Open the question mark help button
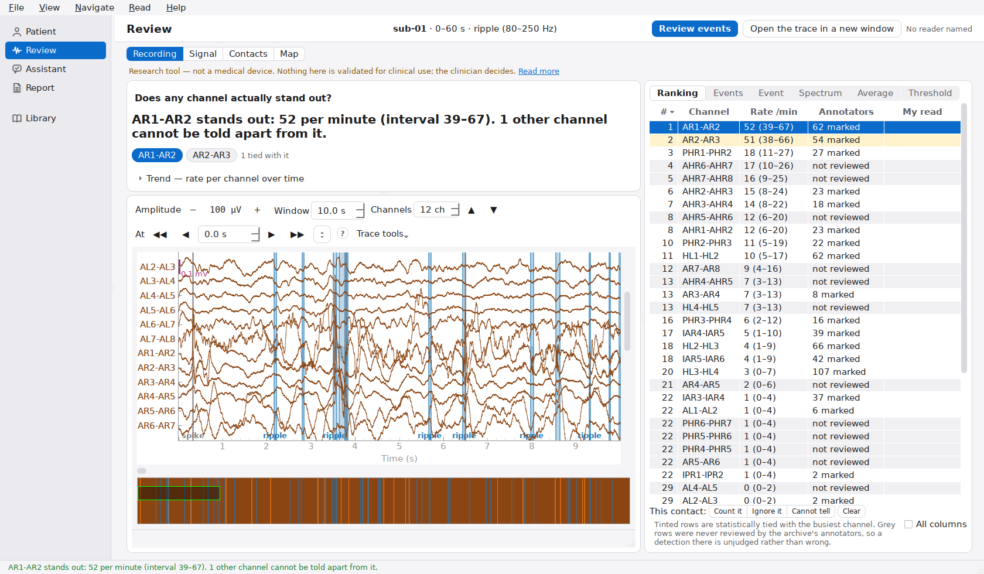984x574 pixels. tap(343, 233)
